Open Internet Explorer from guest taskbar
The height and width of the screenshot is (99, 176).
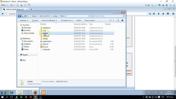pos(12,93)
